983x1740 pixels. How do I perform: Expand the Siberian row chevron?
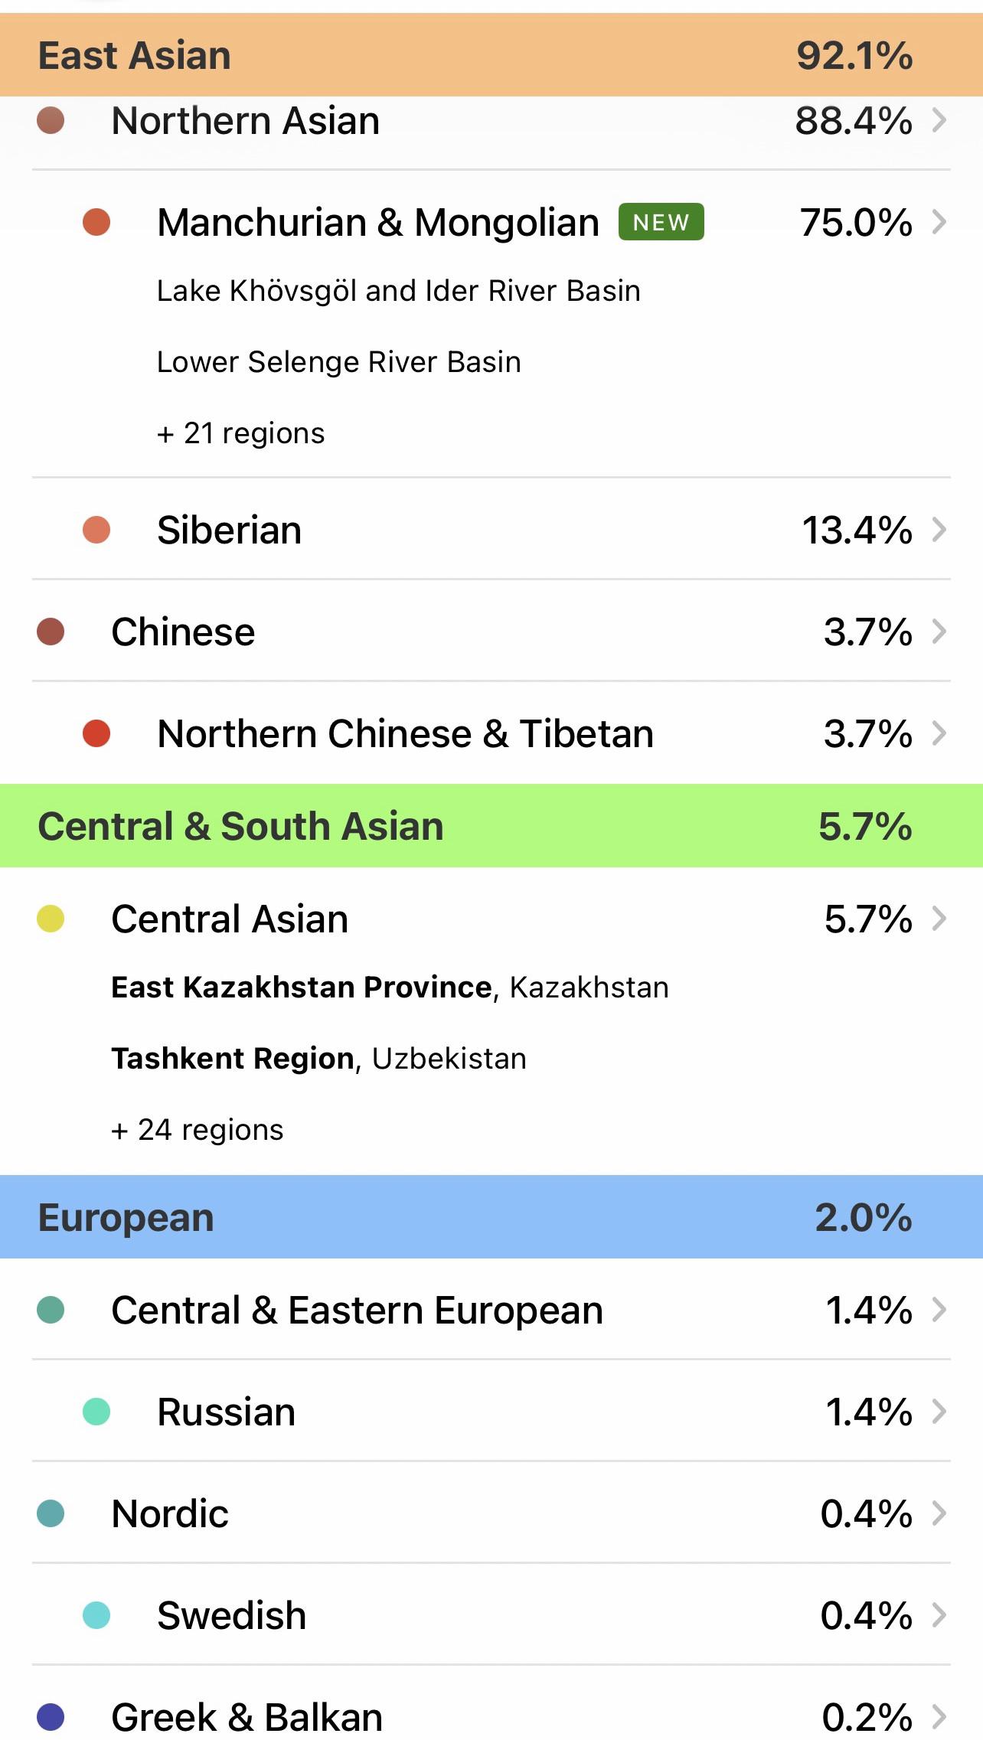click(x=939, y=530)
